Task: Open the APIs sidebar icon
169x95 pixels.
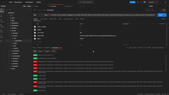Action: [x=1, y=16]
